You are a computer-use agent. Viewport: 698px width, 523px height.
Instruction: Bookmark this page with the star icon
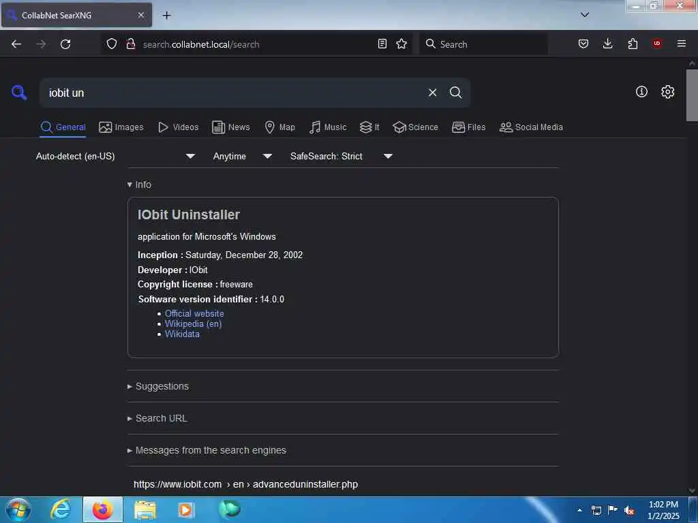coord(401,44)
